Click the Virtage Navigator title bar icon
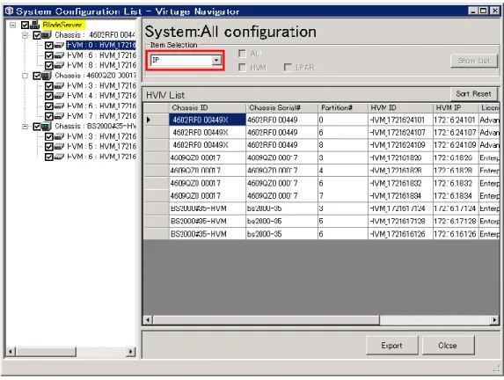 (x=9, y=11)
